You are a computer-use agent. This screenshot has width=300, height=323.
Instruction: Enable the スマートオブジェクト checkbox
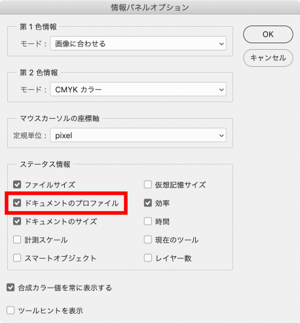17,258
